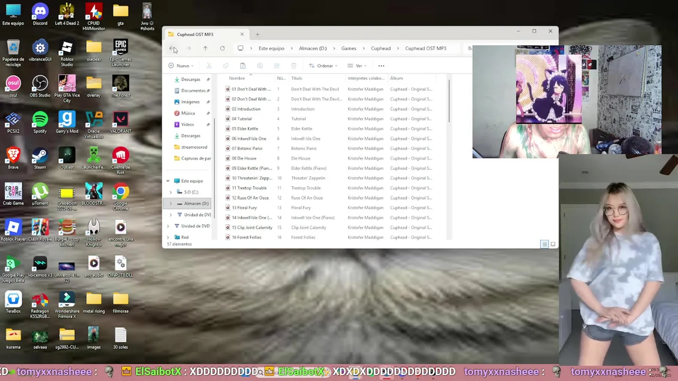Select the Steam desktop shortcut
678x381 pixels.
pos(40,159)
